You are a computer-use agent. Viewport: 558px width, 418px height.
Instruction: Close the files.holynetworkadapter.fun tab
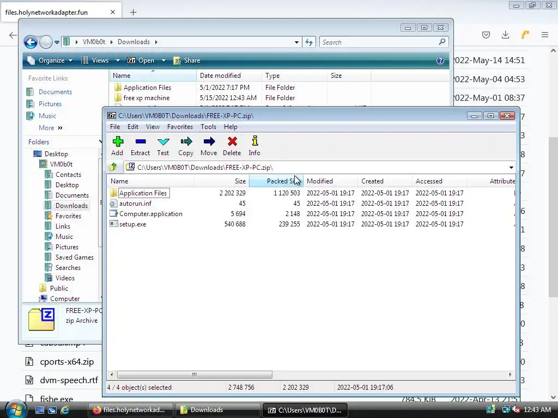click(113, 12)
